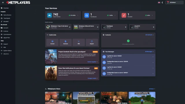Image resolution: width=185 pixels, height=104 pixels.
Task: Open the language selector flag icon
Action: [x=159, y=3]
